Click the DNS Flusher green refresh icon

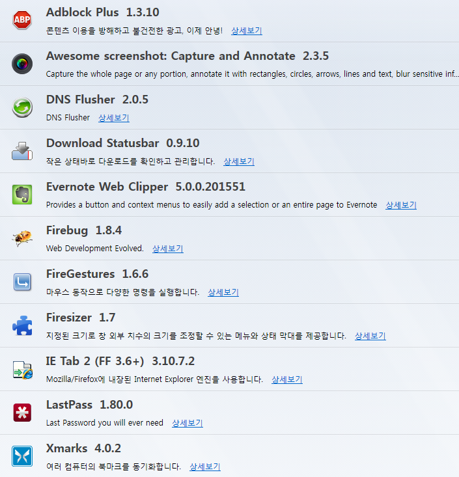point(22,107)
